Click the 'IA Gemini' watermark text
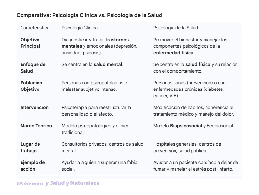 click(x=30, y=184)
